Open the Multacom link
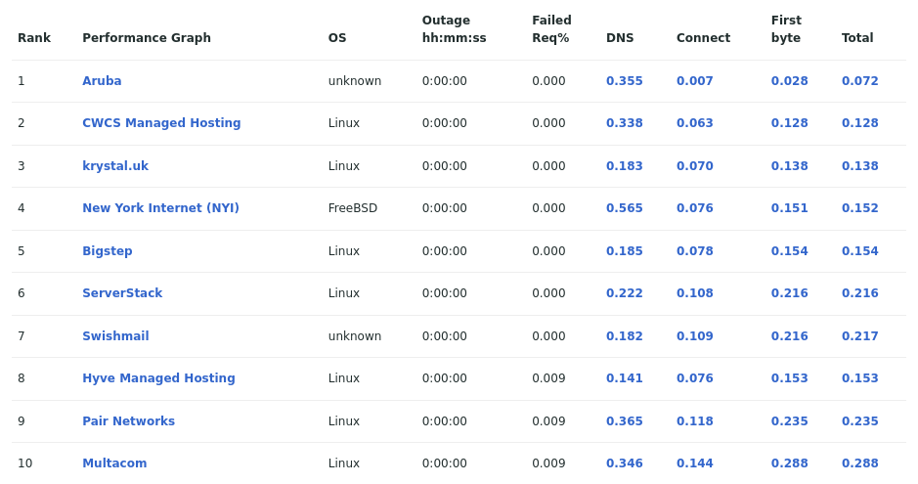The image size is (918, 484). click(114, 462)
